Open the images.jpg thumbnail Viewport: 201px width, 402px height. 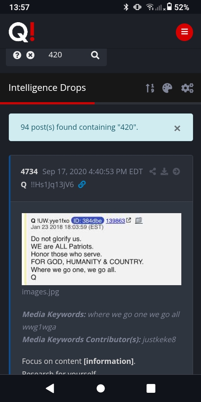tap(101, 249)
